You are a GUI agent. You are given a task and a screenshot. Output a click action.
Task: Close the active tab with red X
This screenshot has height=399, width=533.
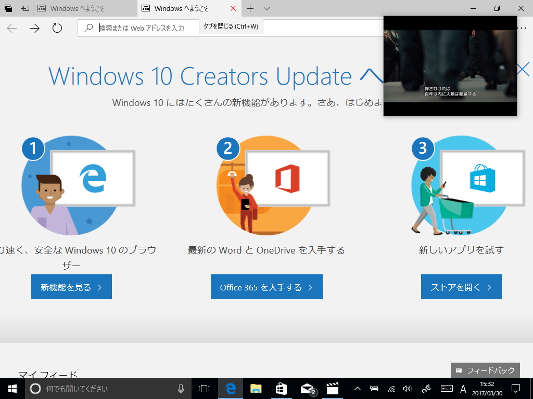click(233, 8)
